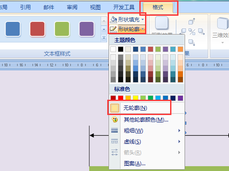Apply the red text box style
Image resolution: width=229 pixels, height=171 pixels.
coord(37,29)
